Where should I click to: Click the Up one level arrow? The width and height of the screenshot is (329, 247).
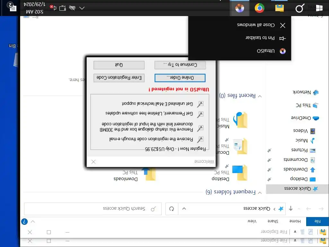coord(290,208)
